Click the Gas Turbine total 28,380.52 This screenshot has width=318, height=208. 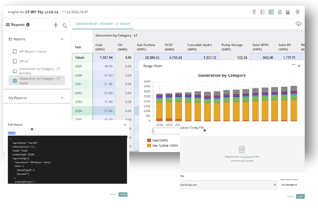pyautogui.click(x=152, y=58)
